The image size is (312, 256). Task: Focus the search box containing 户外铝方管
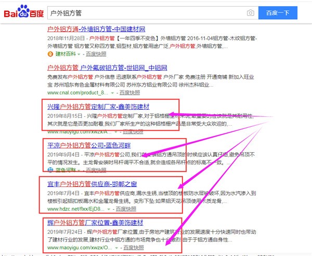[x=153, y=13]
